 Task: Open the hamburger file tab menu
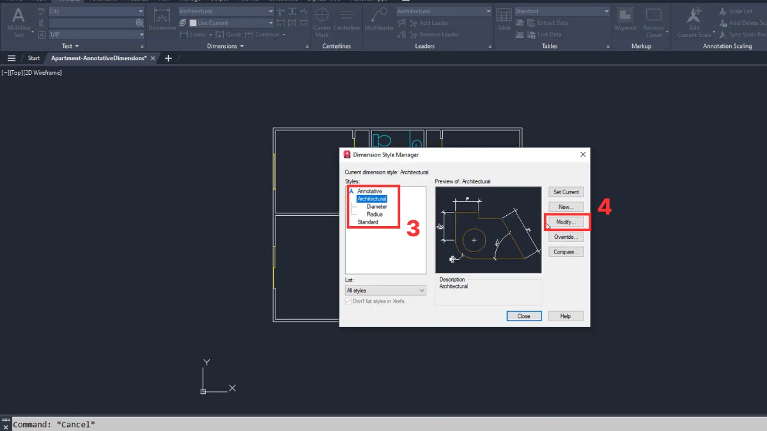pos(11,58)
